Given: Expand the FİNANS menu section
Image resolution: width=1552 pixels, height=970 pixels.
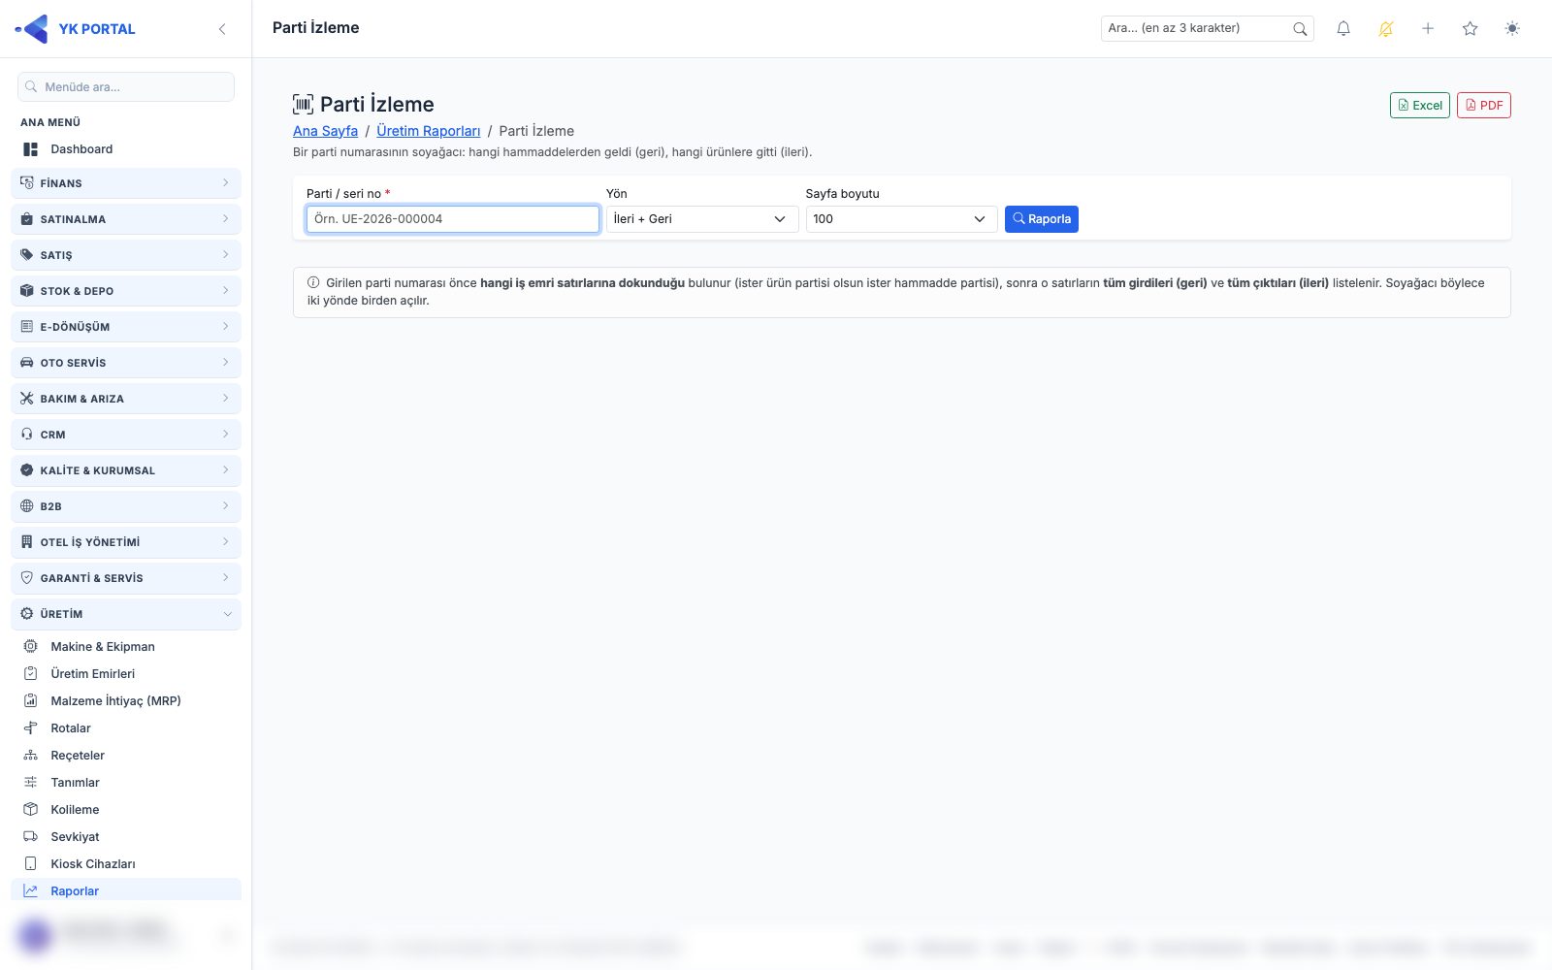Looking at the screenshot, I should 126,183.
